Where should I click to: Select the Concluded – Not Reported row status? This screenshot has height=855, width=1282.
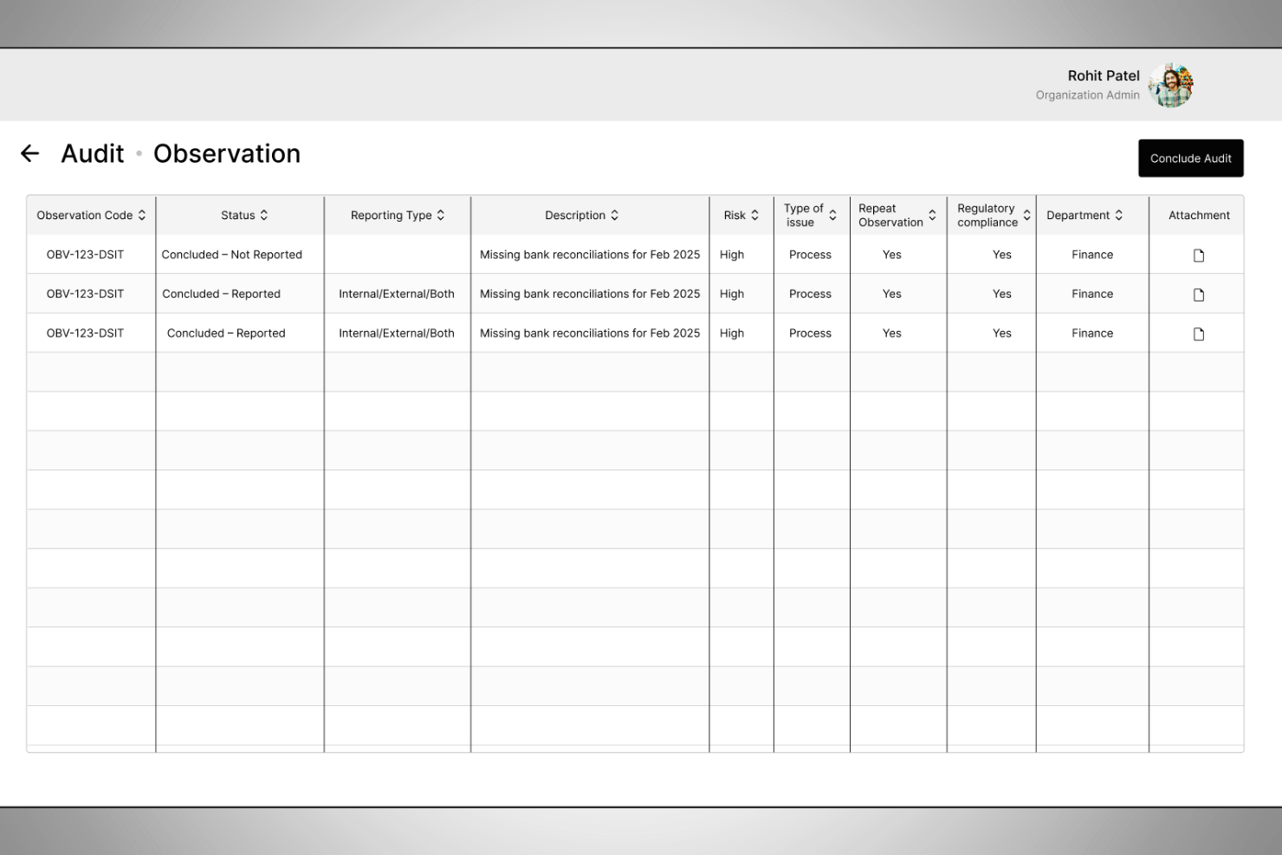[232, 255]
